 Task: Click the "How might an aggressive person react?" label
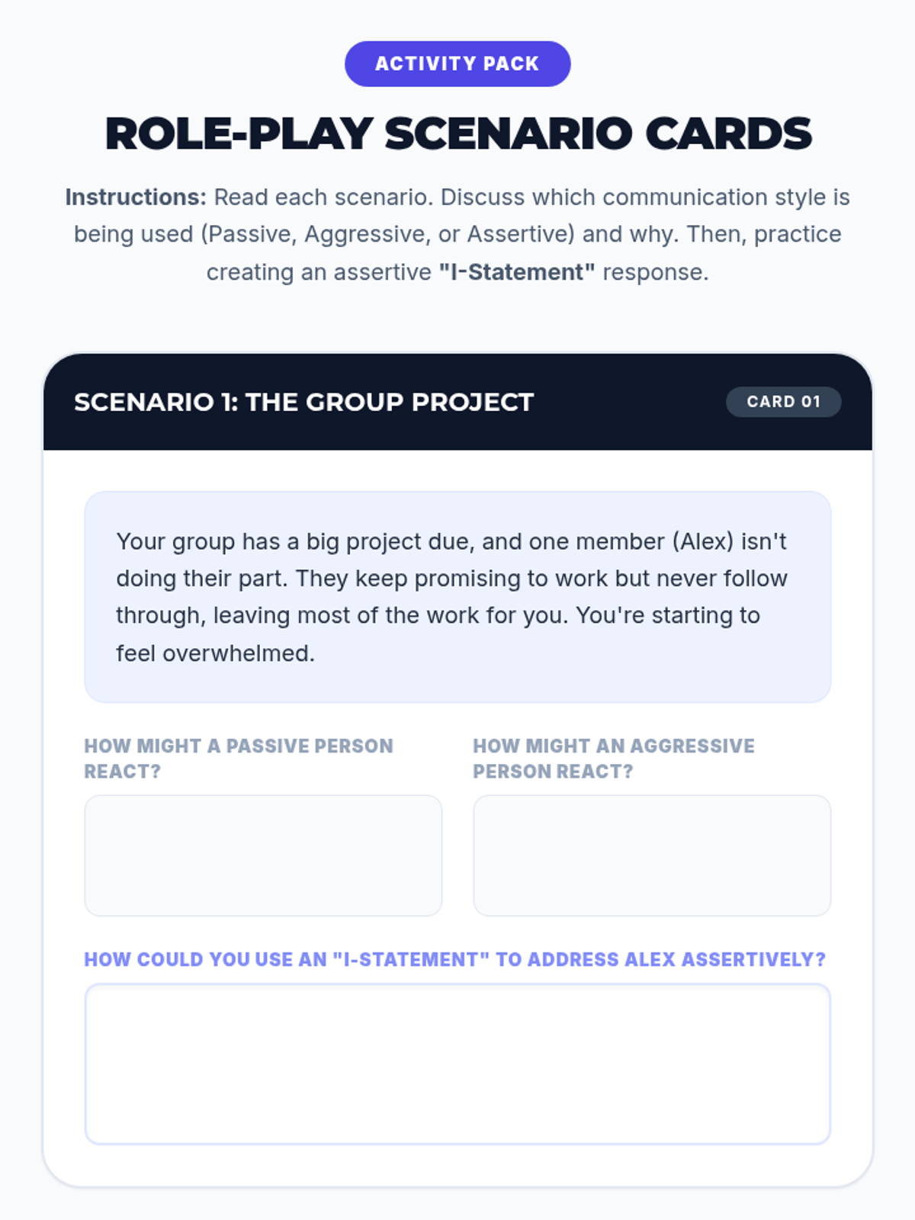(614, 759)
